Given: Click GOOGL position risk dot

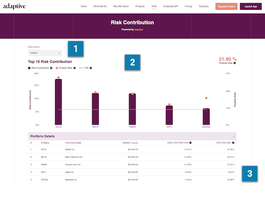Looking at the screenshot, I should 206,98.
